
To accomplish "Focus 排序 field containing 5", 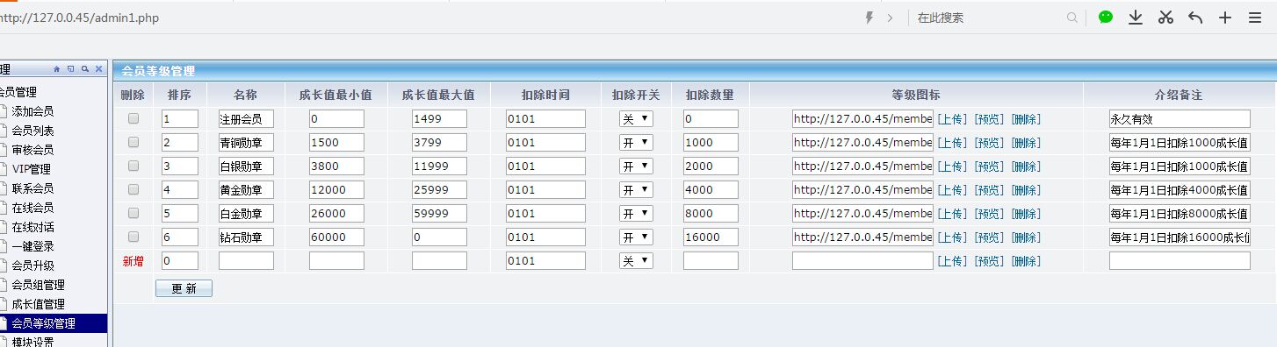I will [180, 213].
